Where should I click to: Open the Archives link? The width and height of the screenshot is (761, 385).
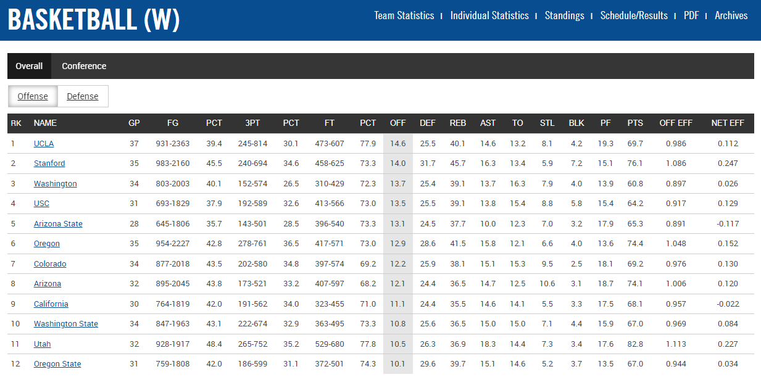point(731,15)
